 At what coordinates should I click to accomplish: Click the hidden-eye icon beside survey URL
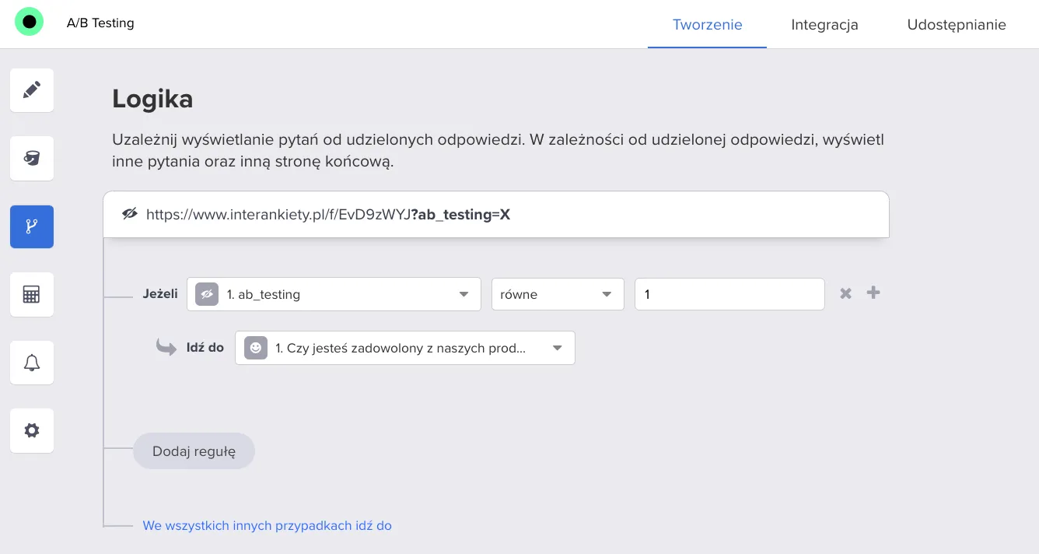(x=130, y=214)
